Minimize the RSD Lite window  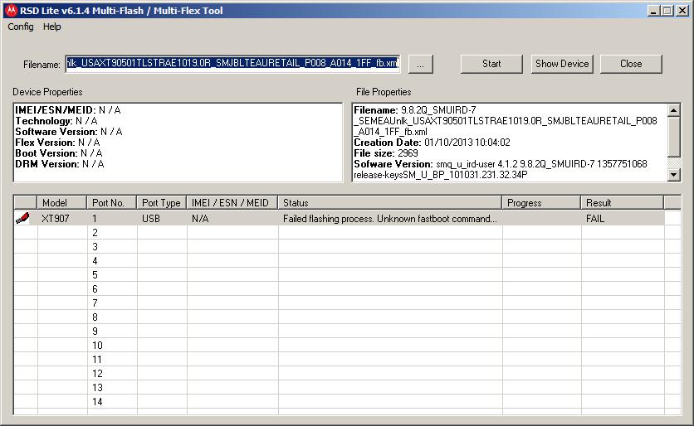pos(653,11)
